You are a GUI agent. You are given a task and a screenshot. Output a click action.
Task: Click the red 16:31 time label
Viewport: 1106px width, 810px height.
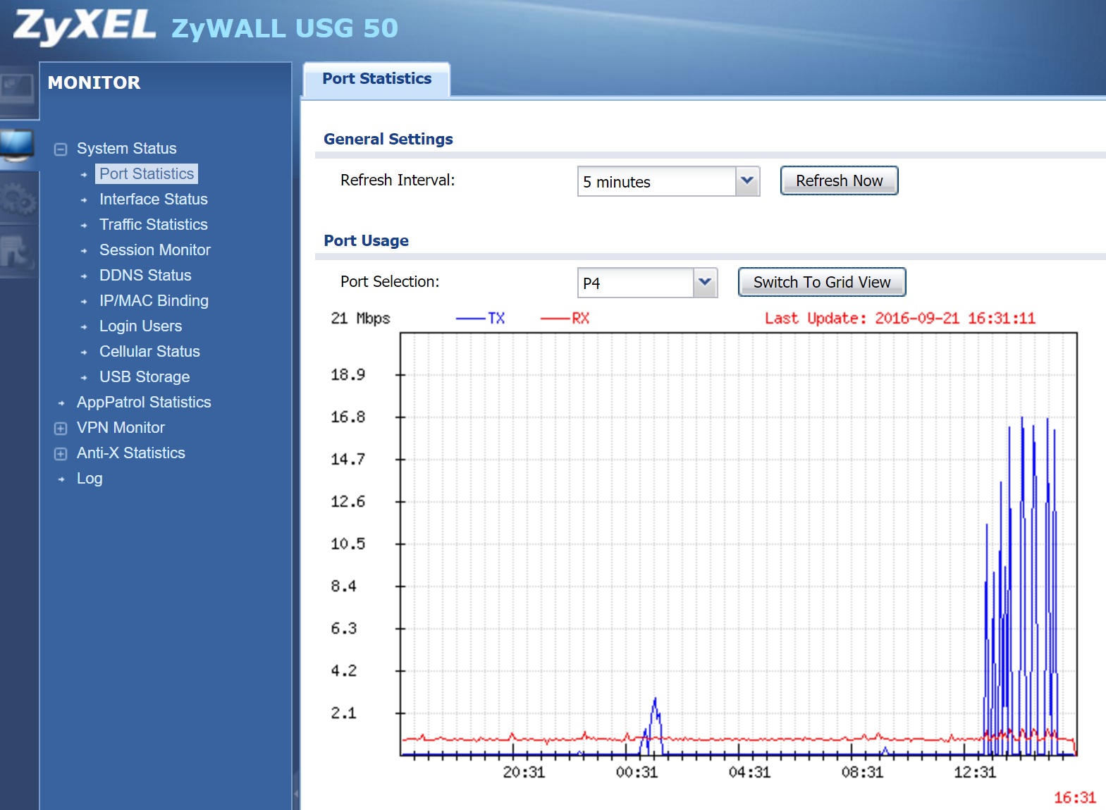(1075, 797)
